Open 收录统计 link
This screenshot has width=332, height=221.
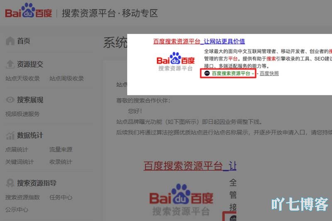pos(61,162)
